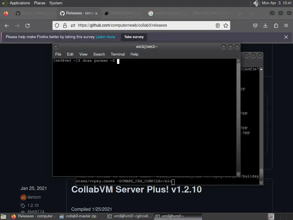Screen dimensions: 293x220
Task: Switch to Releases Firefox taskbar entry
Action: [x=34, y=217]
